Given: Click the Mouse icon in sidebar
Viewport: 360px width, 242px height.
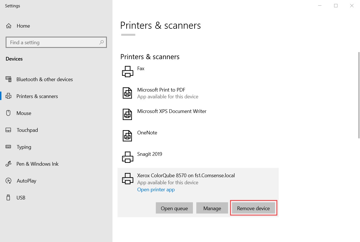Looking at the screenshot, I should coord(8,113).
